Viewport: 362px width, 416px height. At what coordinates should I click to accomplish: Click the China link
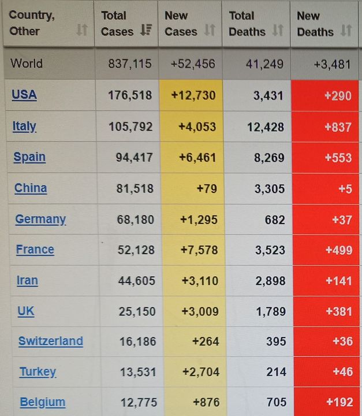pos(31,188)
